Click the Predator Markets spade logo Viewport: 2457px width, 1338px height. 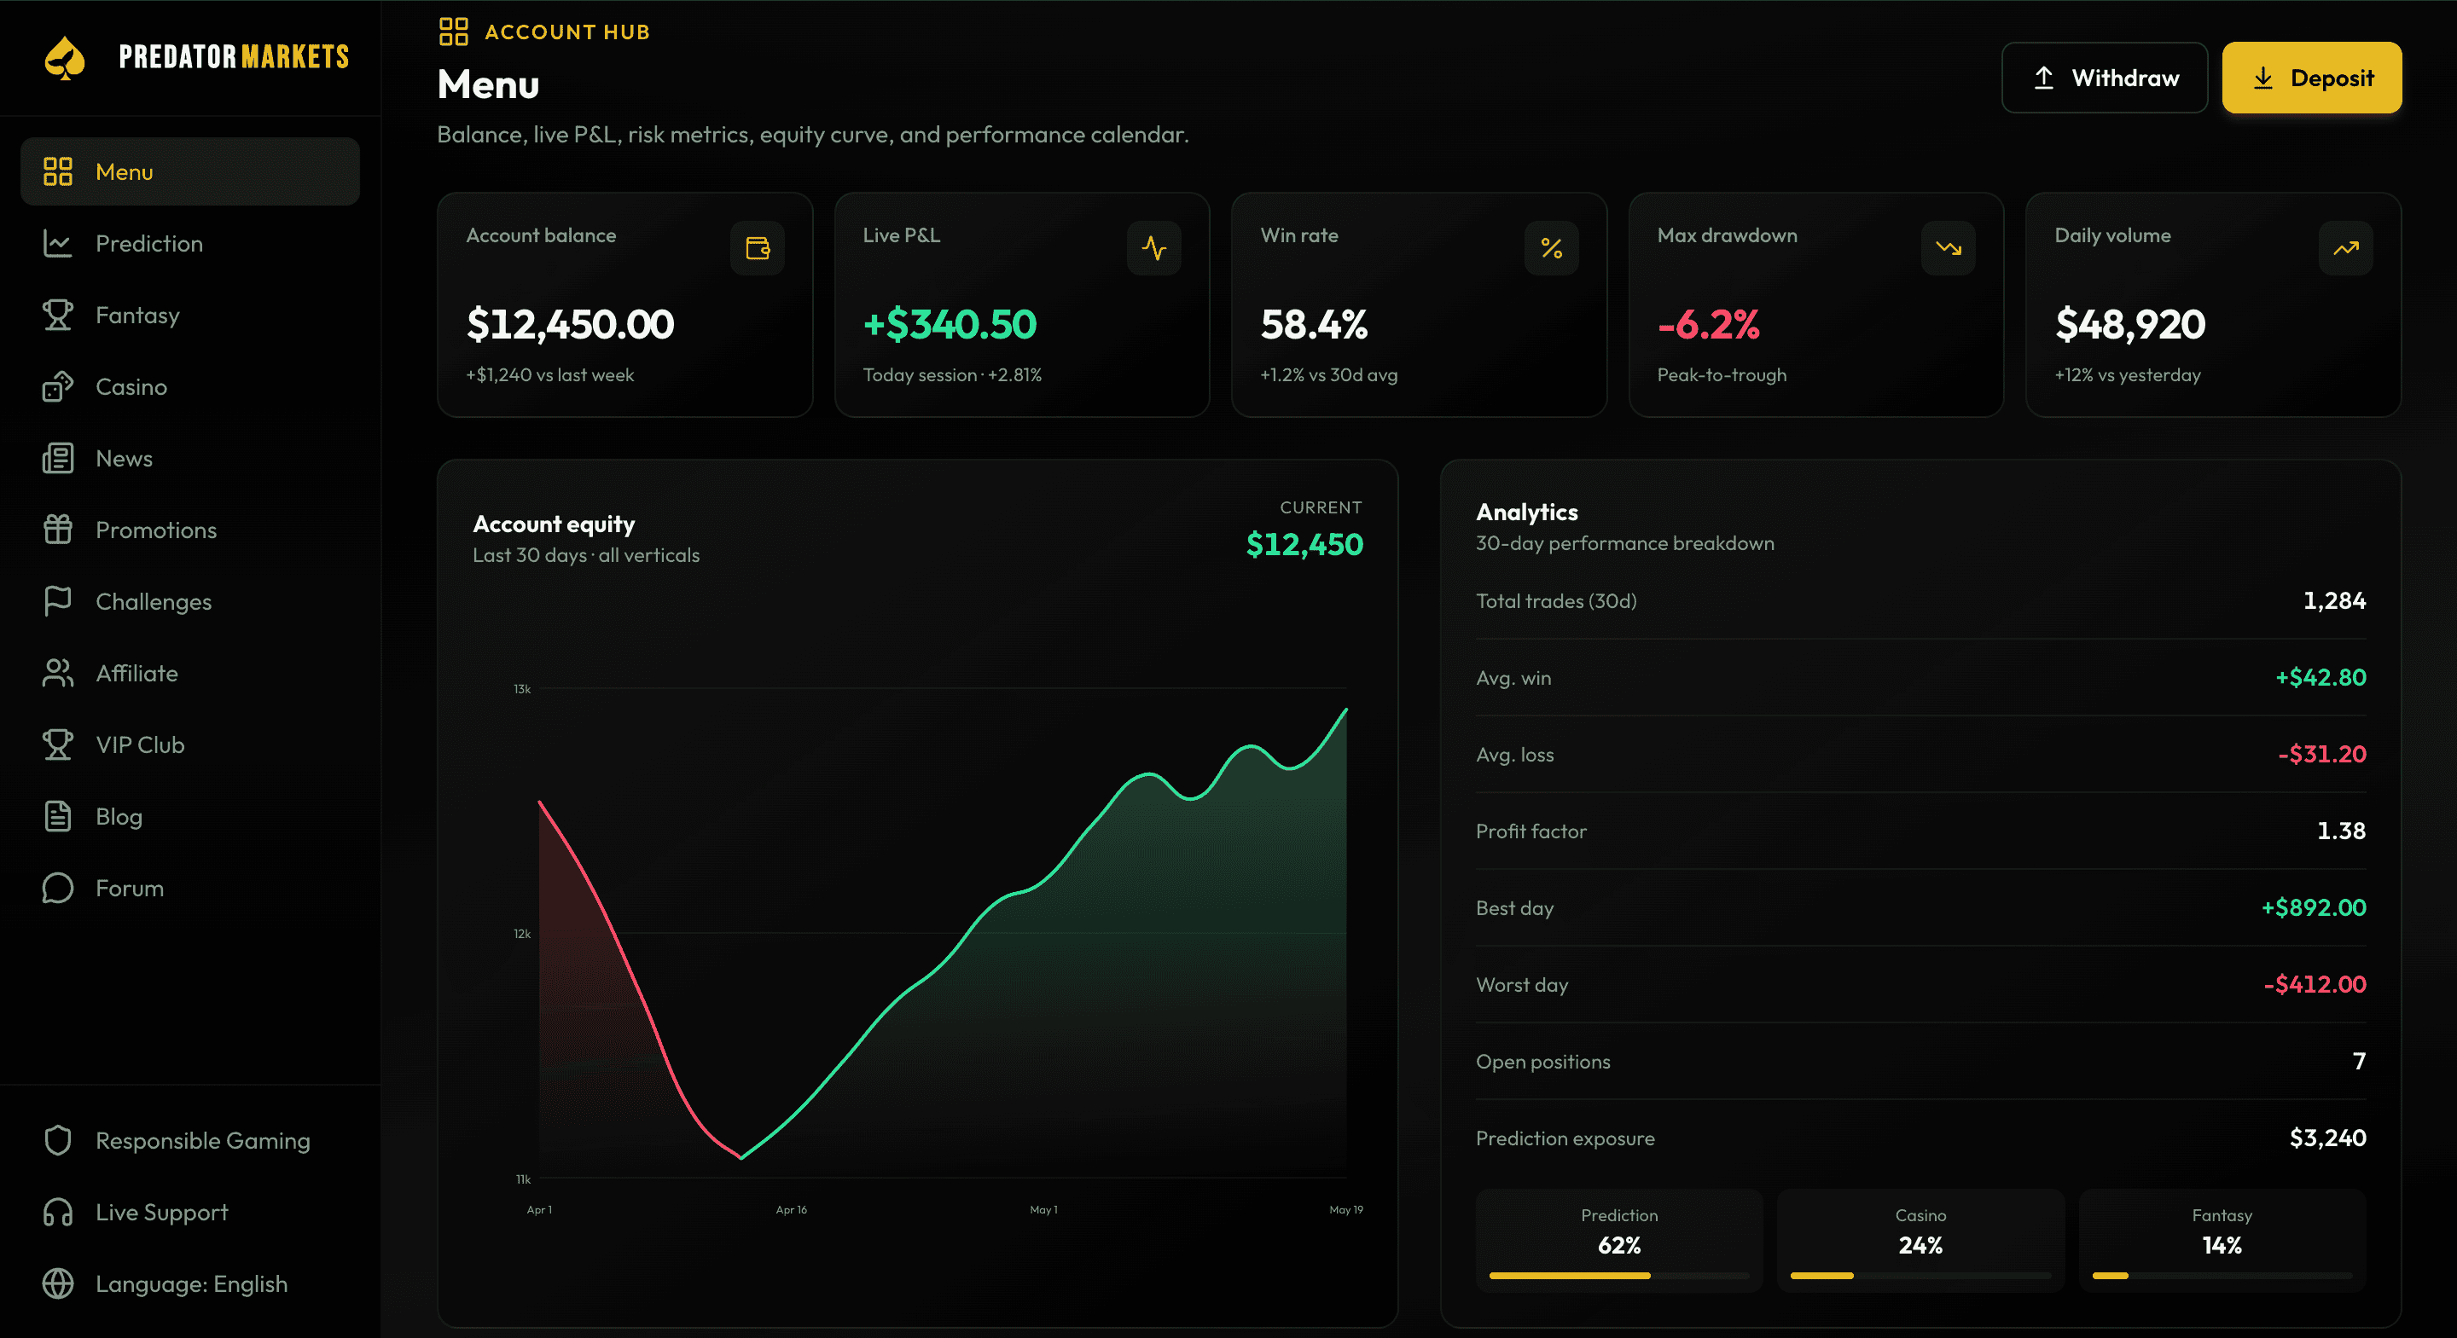click(65, 57)
